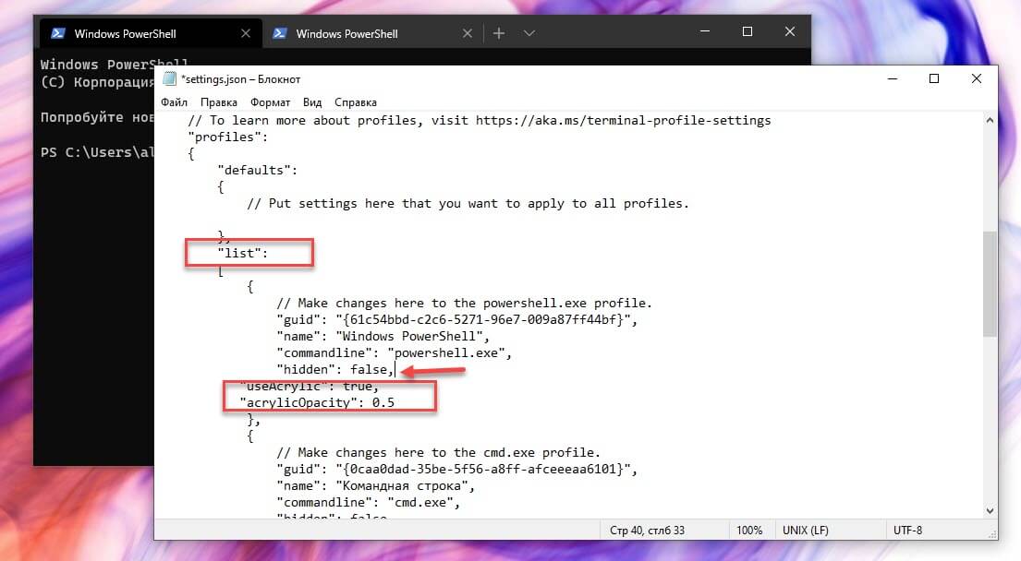Image resolution: width=1021 pixels, height=561 pixels.
Task: Click the cmd.exe profile comment line
Action: pyautogui.click(x=438, y=452)
